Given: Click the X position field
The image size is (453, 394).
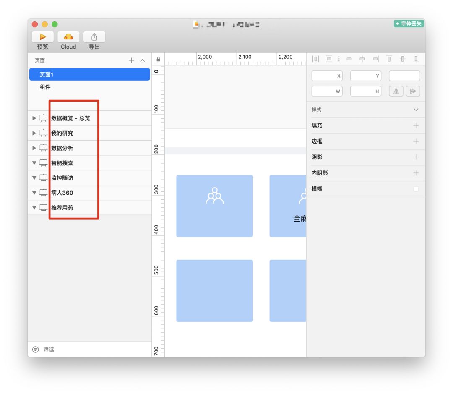Looking at the screenshot, I should pyautogui.click(x=327, y=76).
